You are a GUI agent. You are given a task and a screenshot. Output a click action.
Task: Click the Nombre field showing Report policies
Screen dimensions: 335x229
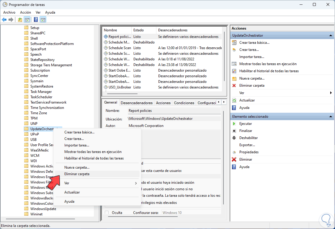[x=174, y=111]
